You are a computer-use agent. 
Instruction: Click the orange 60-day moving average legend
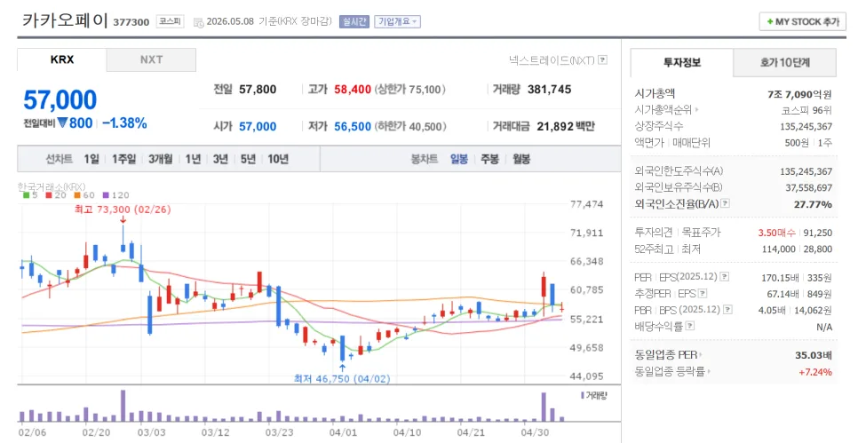point(84,195)
